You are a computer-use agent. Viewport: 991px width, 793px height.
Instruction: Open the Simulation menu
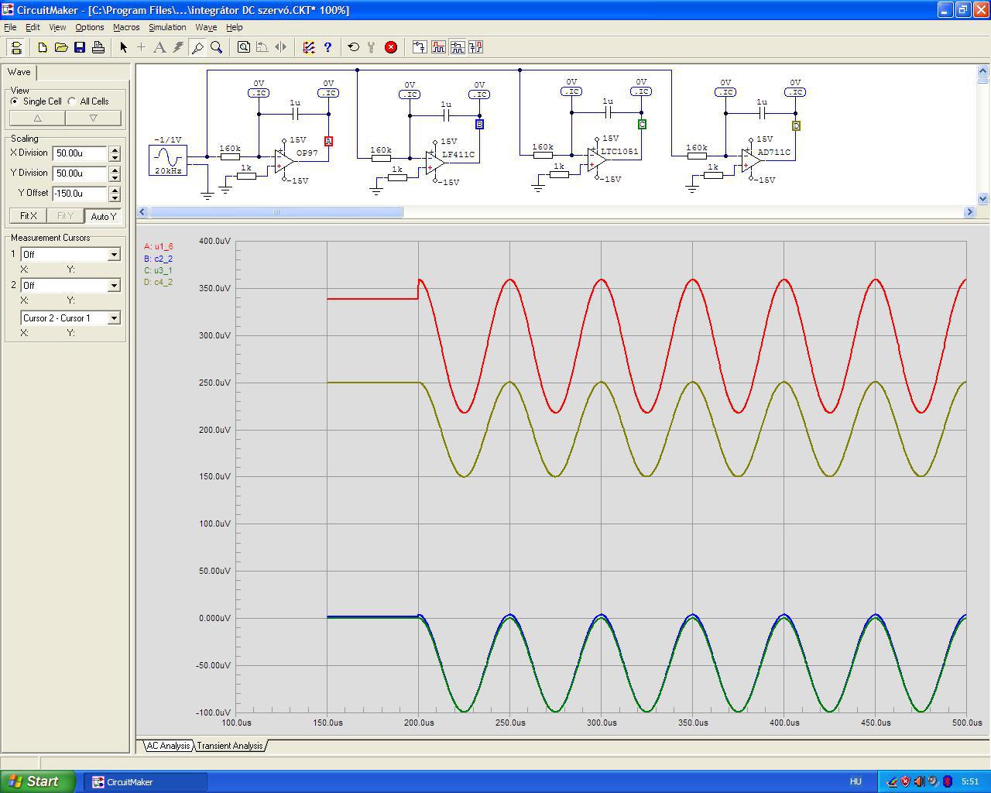166,27
